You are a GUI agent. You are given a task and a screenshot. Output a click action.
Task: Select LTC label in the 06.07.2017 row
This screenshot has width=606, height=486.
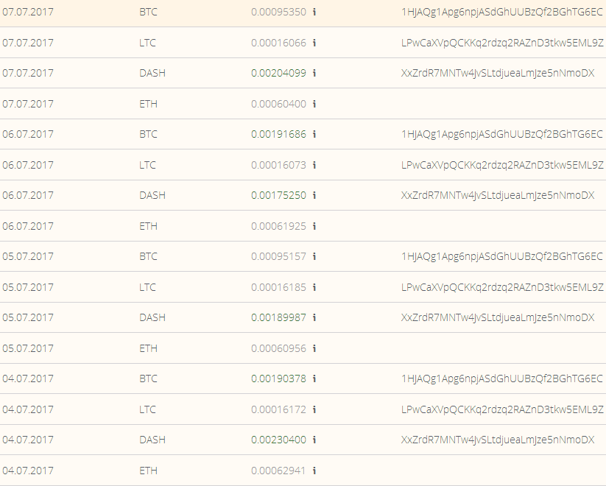click(x=148, y=165)
